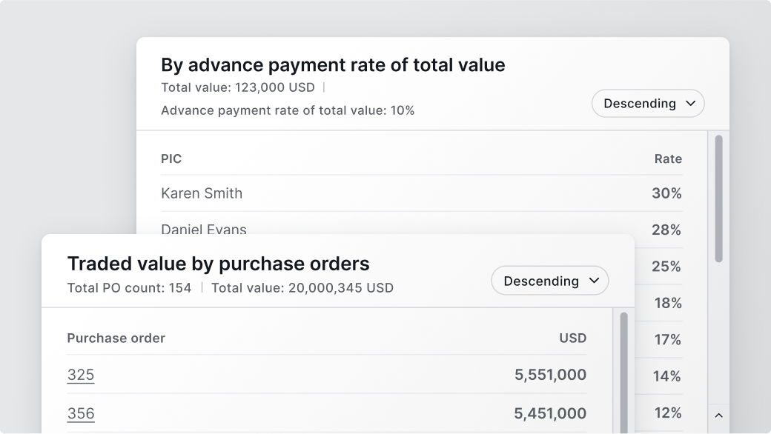Viewport: 771px width, 434px height.
Task: Click the USD column header
Action: pos(572,338)
